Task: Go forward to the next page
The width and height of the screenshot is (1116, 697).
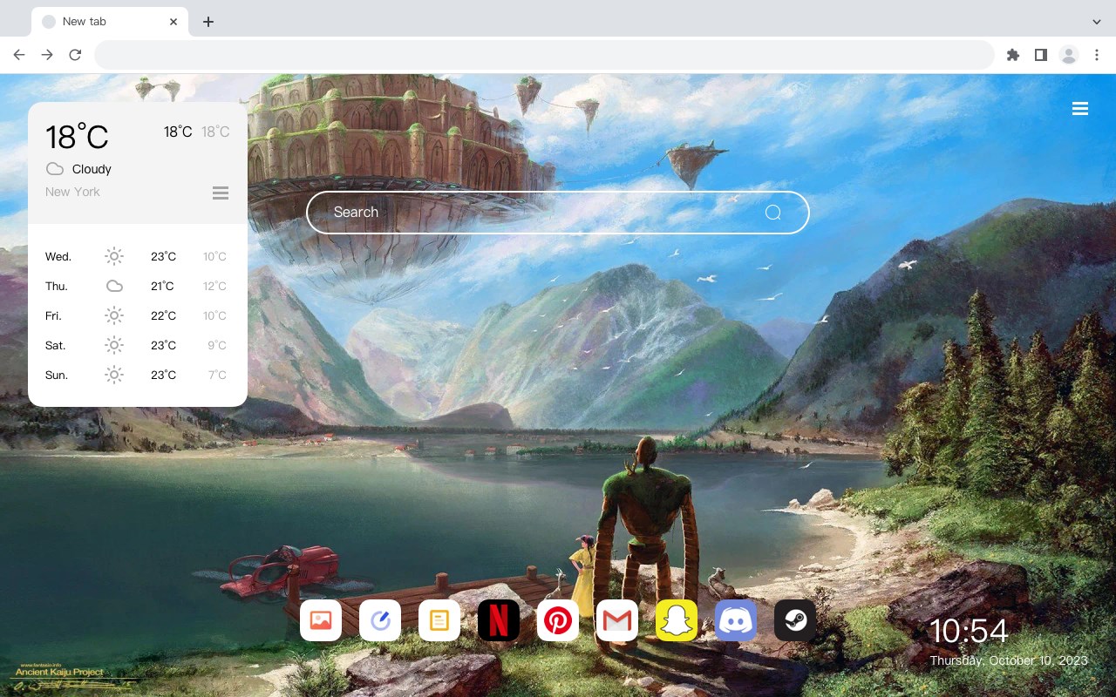Action: point(47,55)
